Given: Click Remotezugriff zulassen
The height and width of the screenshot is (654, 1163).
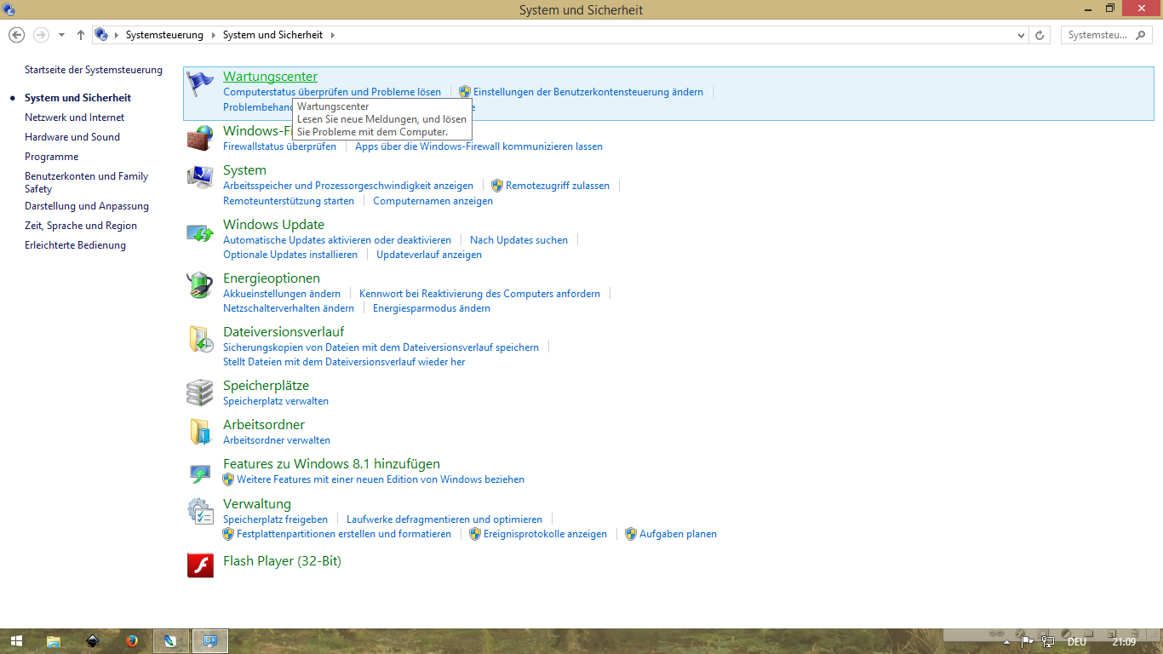Looking at the screenshot, I should [558, 186].
